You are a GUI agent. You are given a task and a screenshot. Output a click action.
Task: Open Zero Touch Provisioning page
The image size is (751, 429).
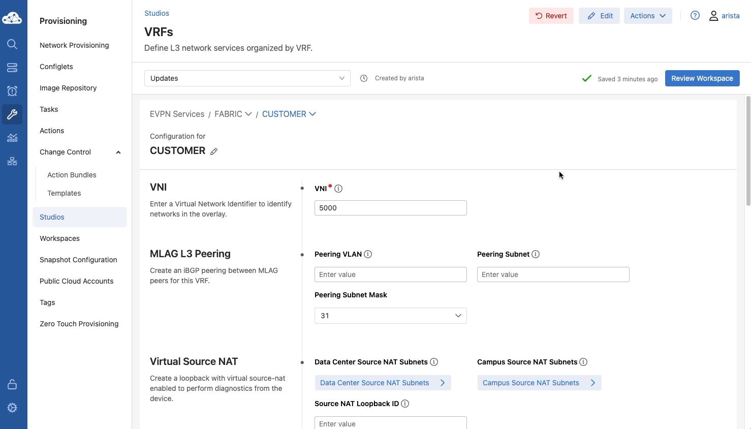coord(79,324)
